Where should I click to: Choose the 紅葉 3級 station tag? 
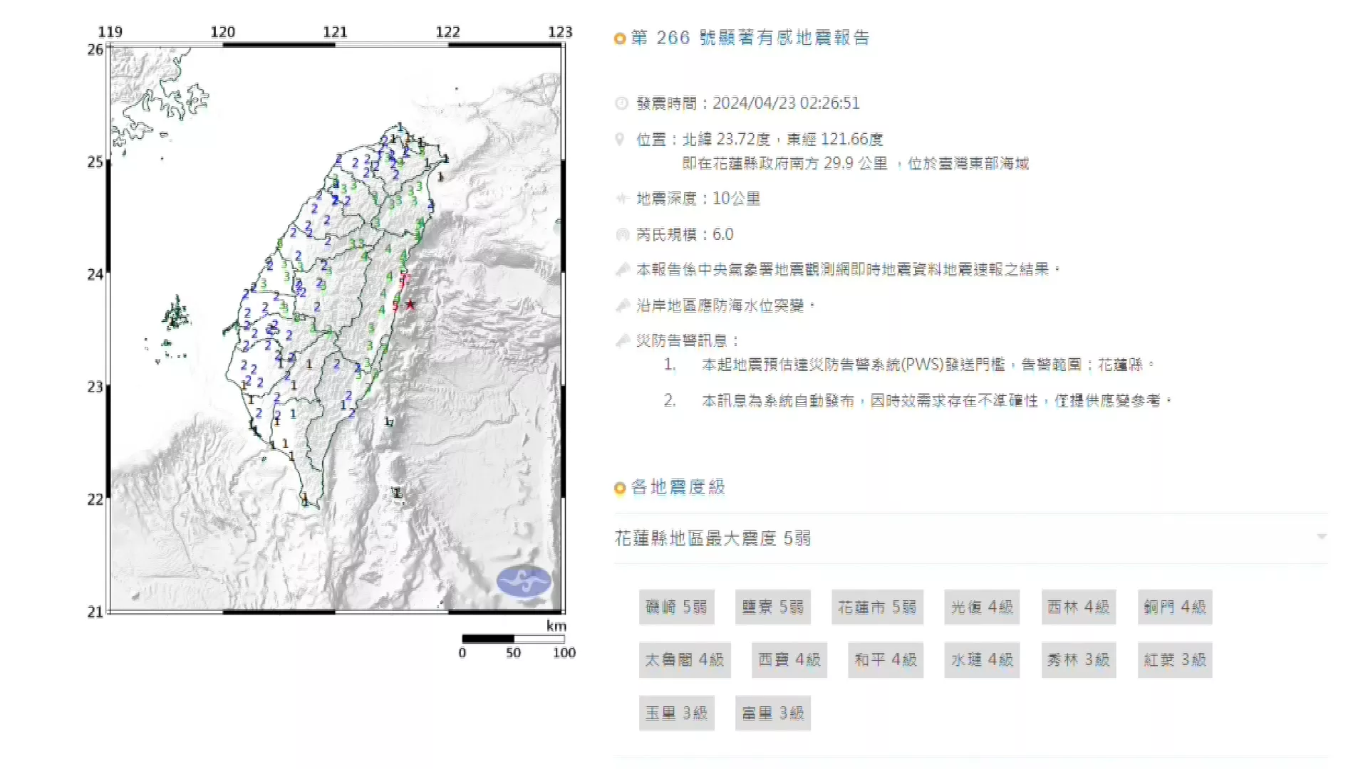pos(1175,660)
